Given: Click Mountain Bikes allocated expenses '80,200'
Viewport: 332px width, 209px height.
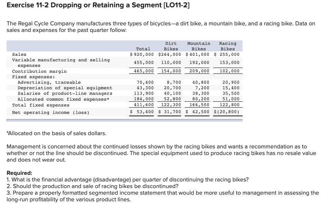Looking at the screenshot, I should pos(201,99).
